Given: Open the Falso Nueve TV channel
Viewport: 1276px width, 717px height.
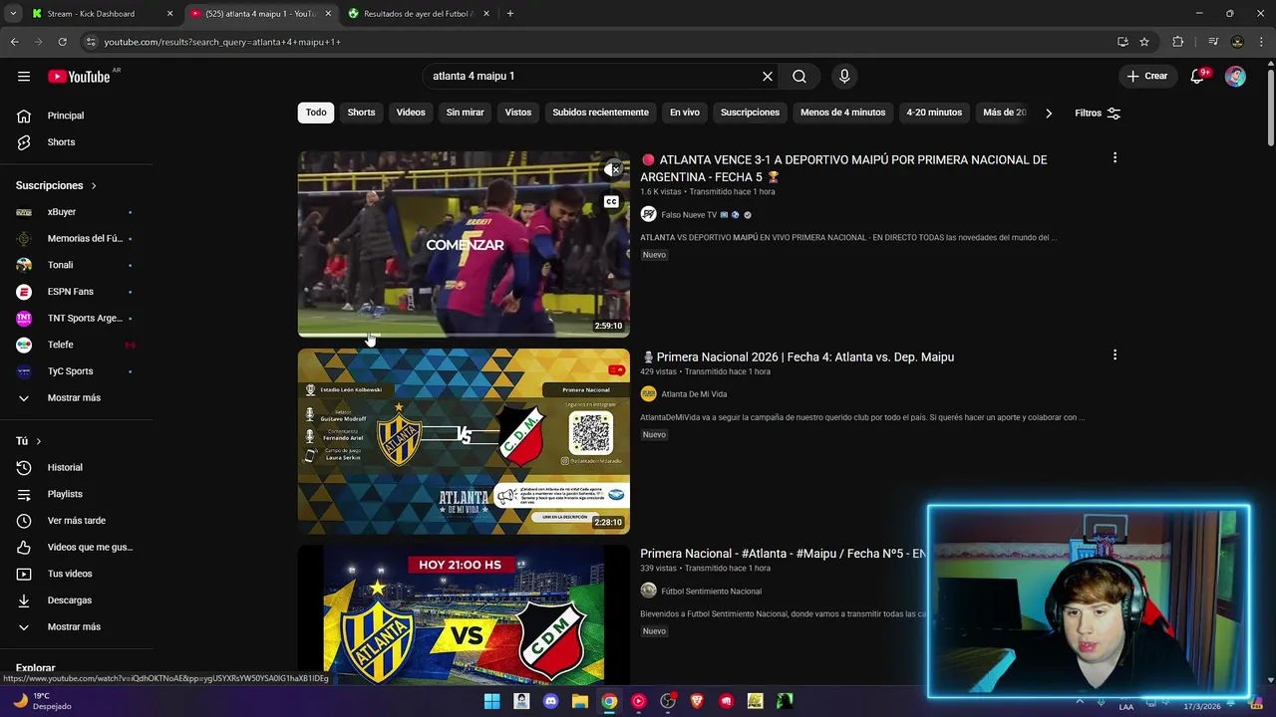Looking at the screenshot, I should click(689, 215).
